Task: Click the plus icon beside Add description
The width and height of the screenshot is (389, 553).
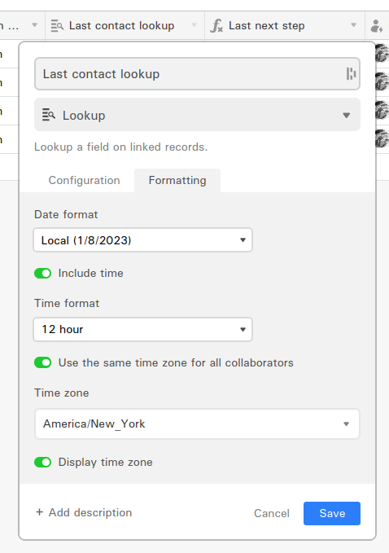Action: tap(39, 512)
